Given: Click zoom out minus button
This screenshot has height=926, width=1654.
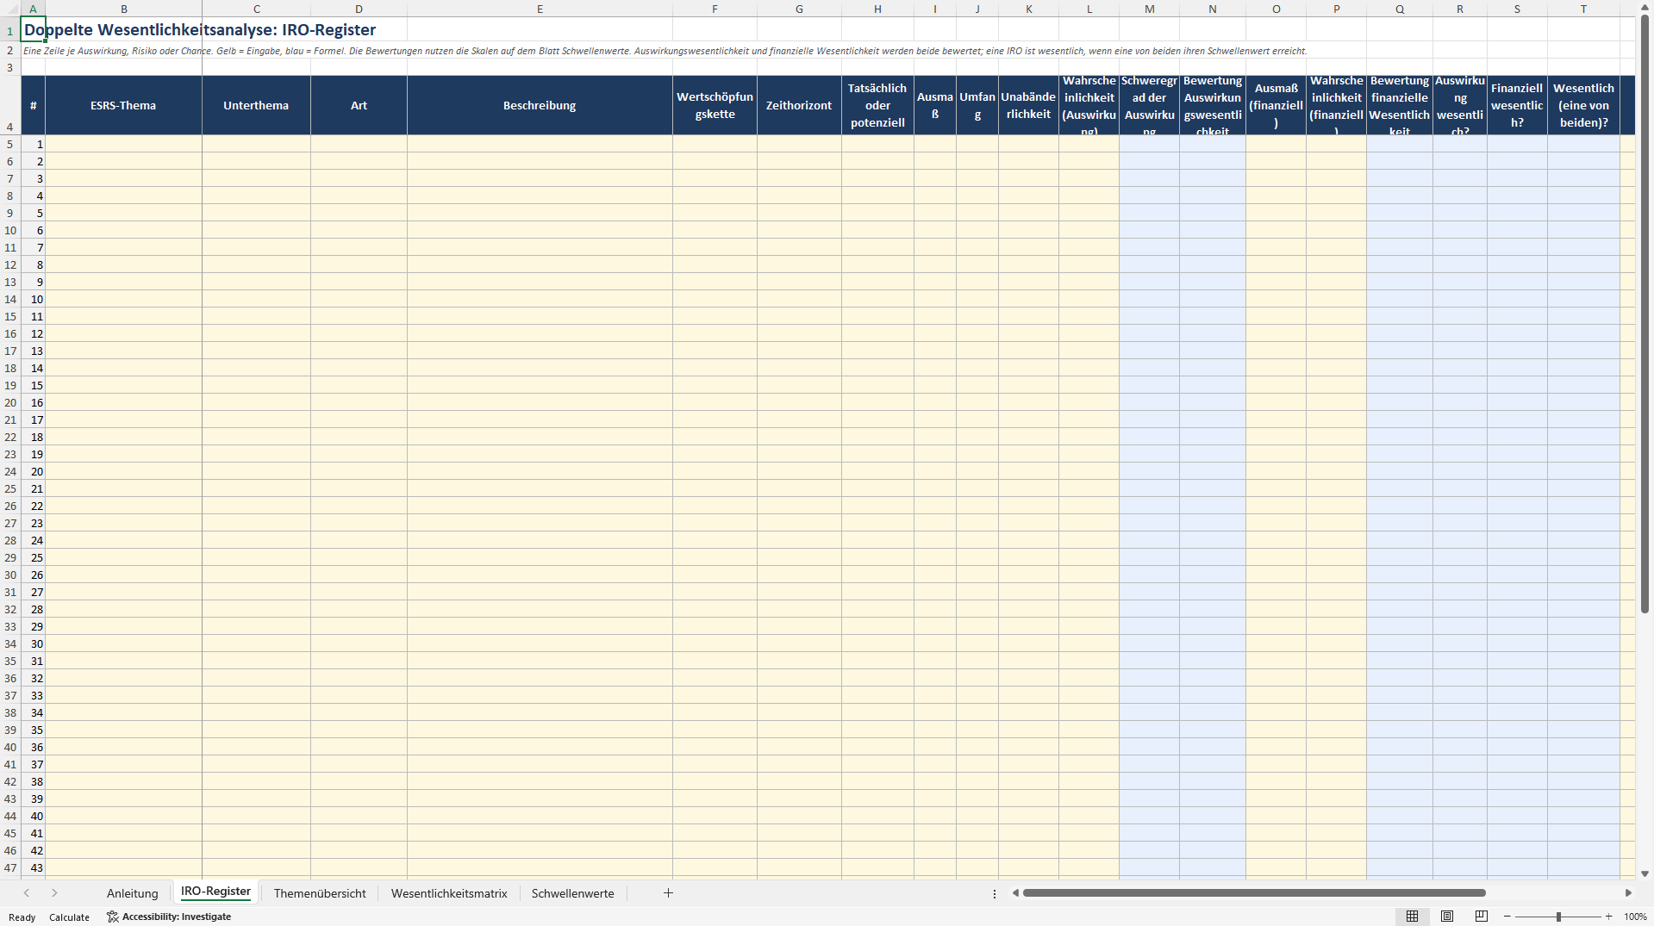Looking at the screenshot, I should 1507,917.
